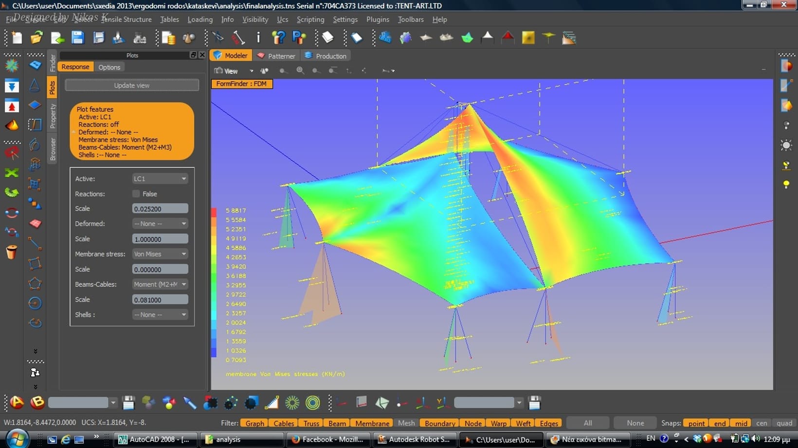798x448 pixels.
Task: Open the Beams-Cables dropdown
Action: [x=160, y=284]
